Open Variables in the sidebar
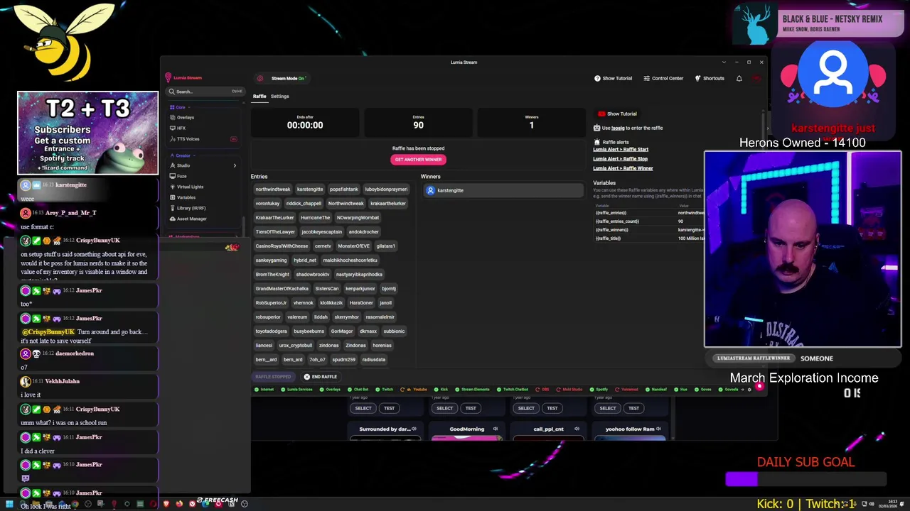 [x=182, y=197]
